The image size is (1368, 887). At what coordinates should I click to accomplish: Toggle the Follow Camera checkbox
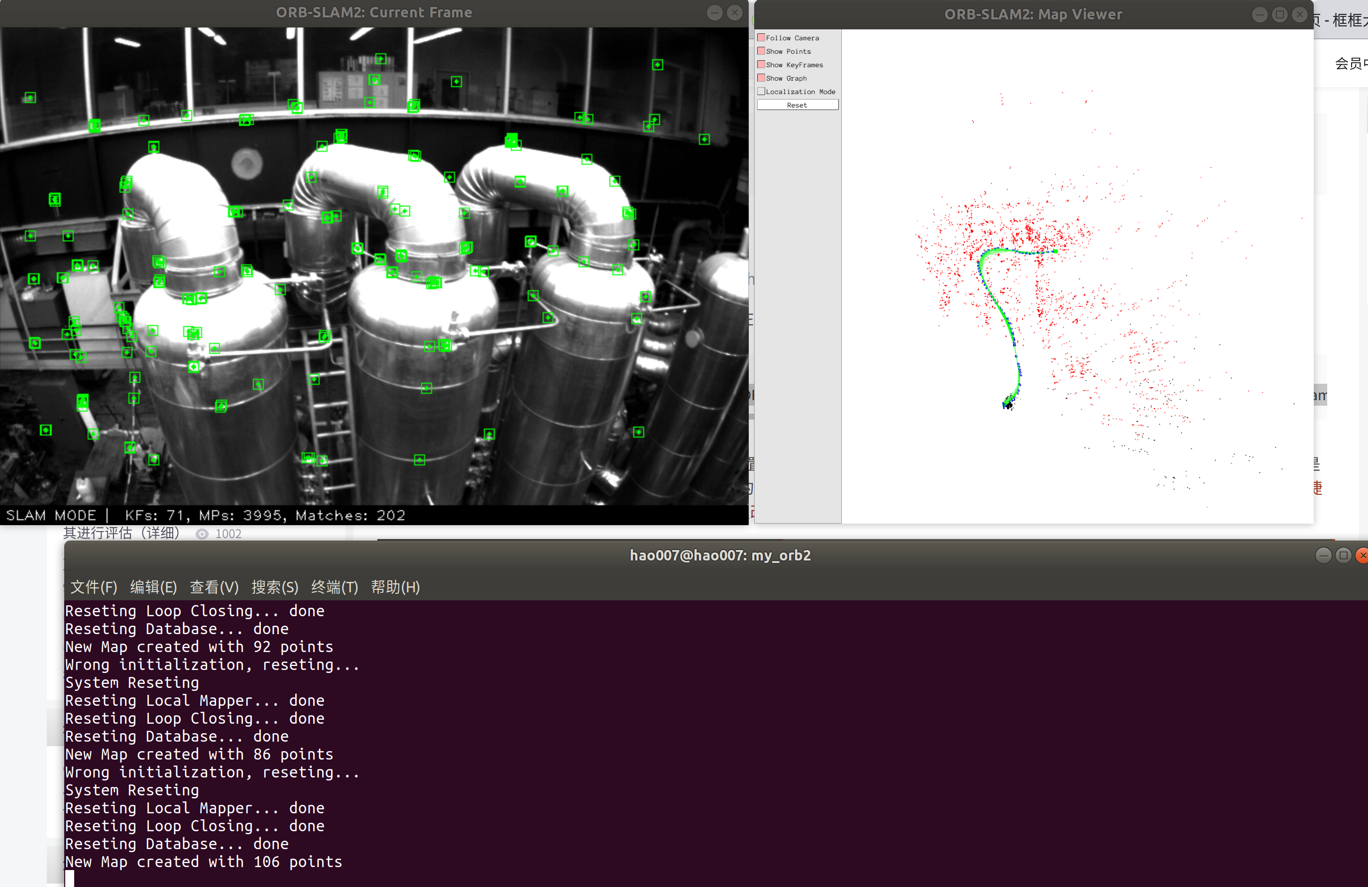click(761, 37)
